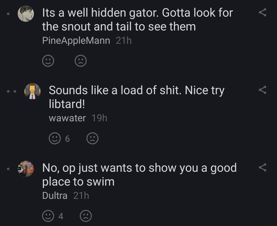Open Dultra's profile avatar
The image size is (277, 226).
26,169
